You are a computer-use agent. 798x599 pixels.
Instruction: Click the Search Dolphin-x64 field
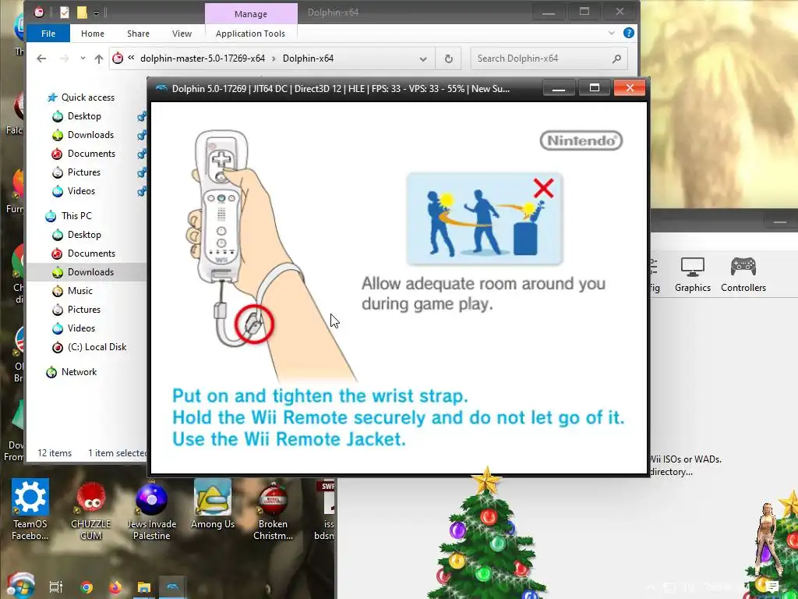point(549,58)
